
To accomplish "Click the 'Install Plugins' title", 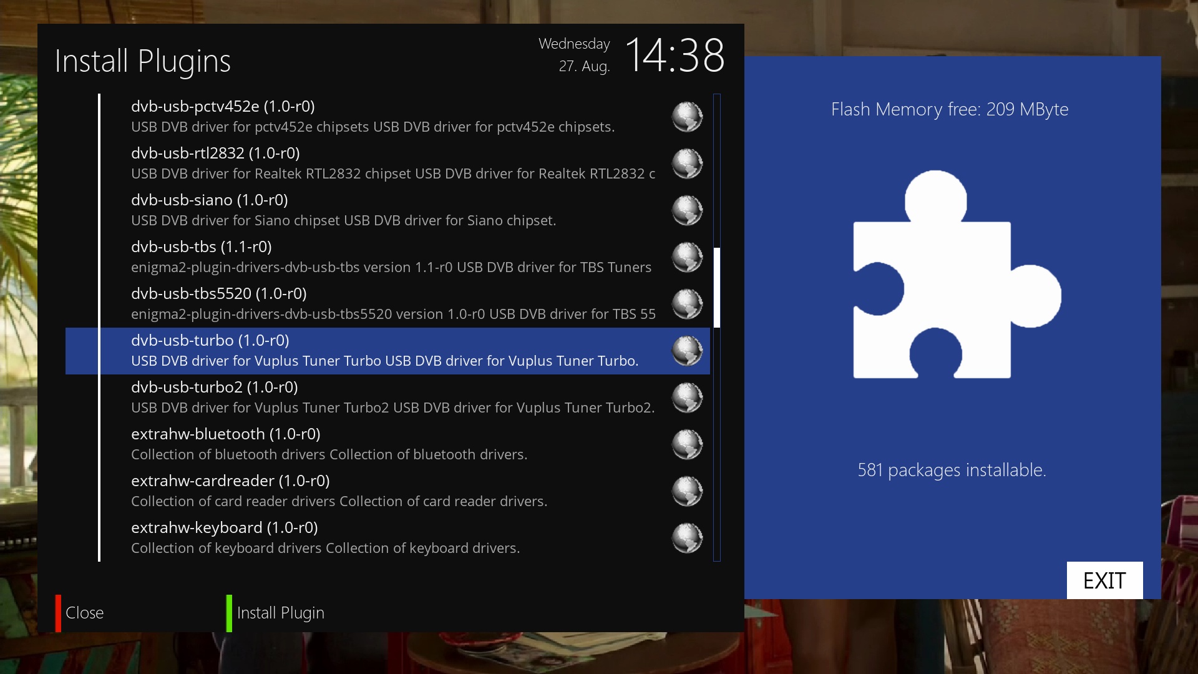I will [x=143, y=61].
